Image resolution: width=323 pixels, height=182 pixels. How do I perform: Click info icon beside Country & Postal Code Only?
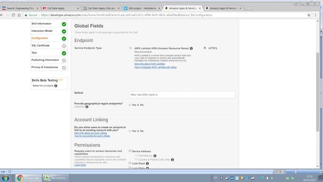[x=172, y=160]
